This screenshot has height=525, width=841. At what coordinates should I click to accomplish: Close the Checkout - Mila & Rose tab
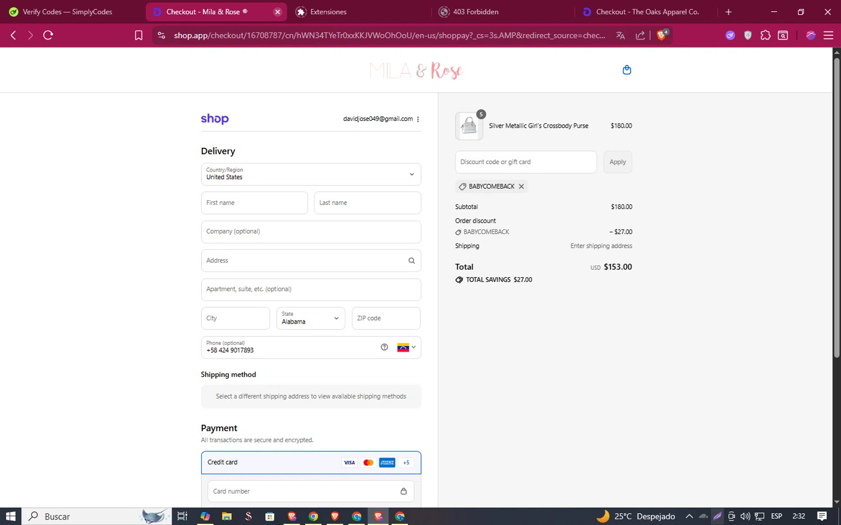278,12
